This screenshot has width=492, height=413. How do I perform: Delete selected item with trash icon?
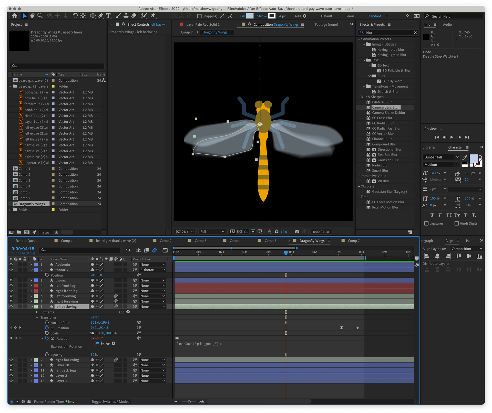click(x=57, y=232)
